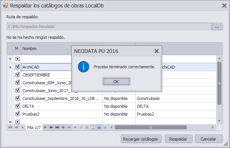
Task: Click the filter row Nombre cell
Action: coord(46,59)
